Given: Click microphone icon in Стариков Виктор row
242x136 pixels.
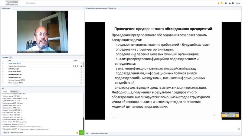Looking at the screenshot, I should (x=74, y=66).
